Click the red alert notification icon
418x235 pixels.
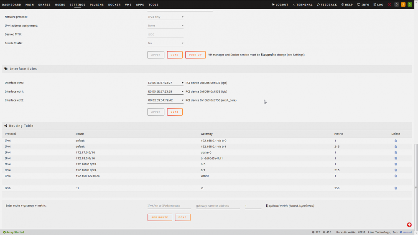[390, 5]
